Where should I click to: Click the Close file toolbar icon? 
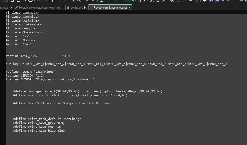[18, 1]
